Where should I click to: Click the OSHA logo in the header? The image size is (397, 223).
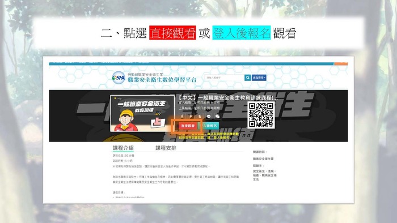click(x=119, y=78)
